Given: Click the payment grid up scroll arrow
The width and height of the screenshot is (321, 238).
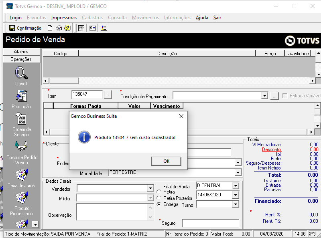Looking at the screenshot, I should coord(317,106).
